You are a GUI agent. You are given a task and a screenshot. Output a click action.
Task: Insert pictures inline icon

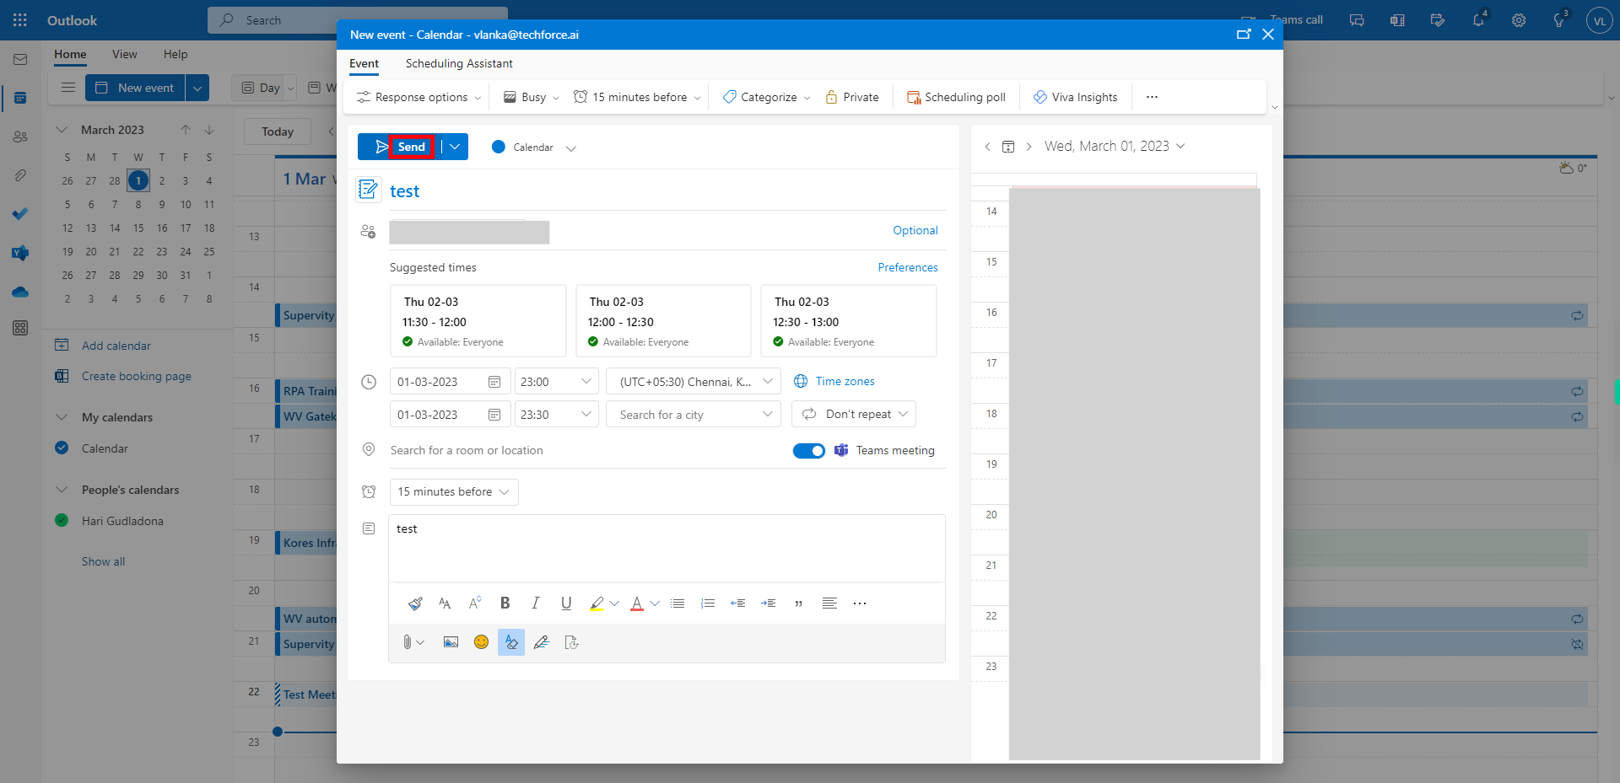pyautogui.click(x=451, y=642)
